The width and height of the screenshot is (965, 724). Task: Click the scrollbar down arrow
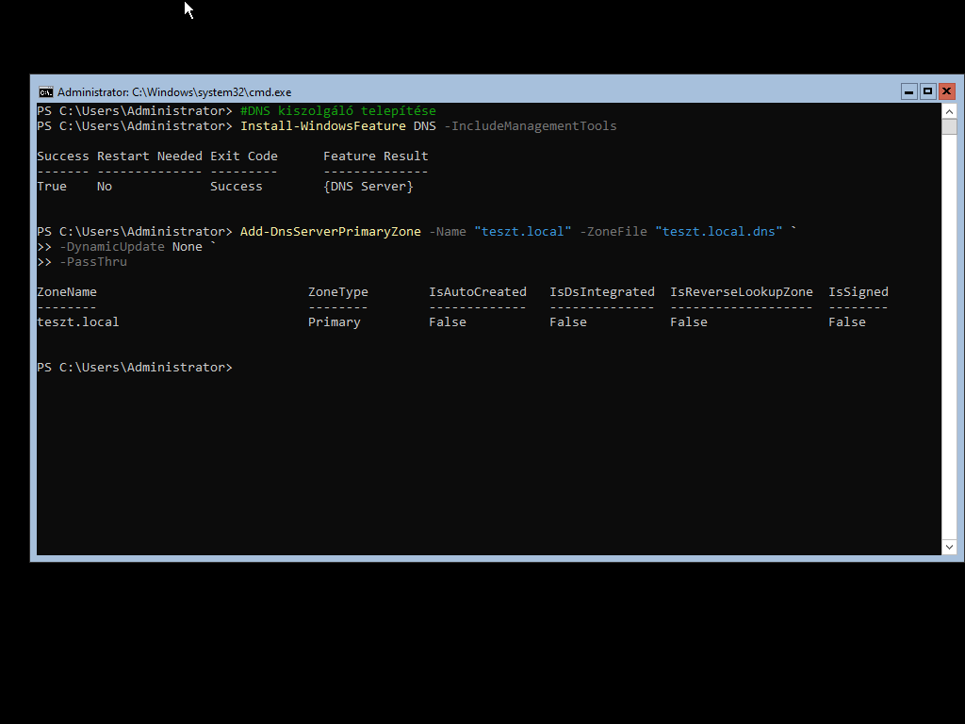[x=949, y=547]
